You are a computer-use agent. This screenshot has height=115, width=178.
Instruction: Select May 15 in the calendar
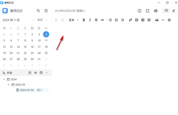[25, 47]
